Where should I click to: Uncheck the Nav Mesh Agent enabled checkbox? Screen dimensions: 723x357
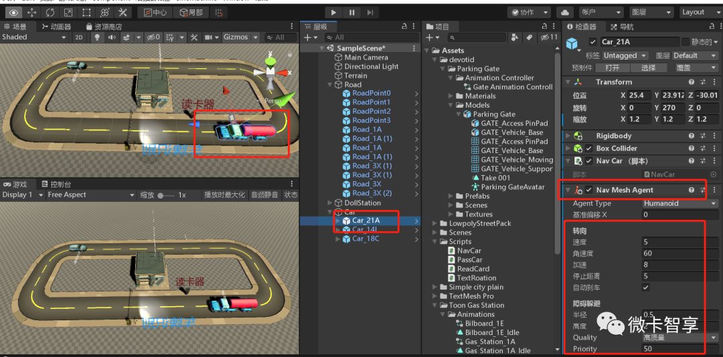[x=588, y=190]
